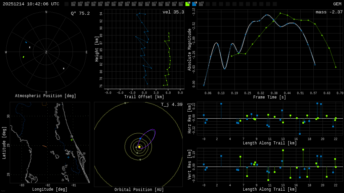The width and height of the screenshot is (344, 193).
Task: Click the vel 35.3 value
Action: tap(173, 12)
